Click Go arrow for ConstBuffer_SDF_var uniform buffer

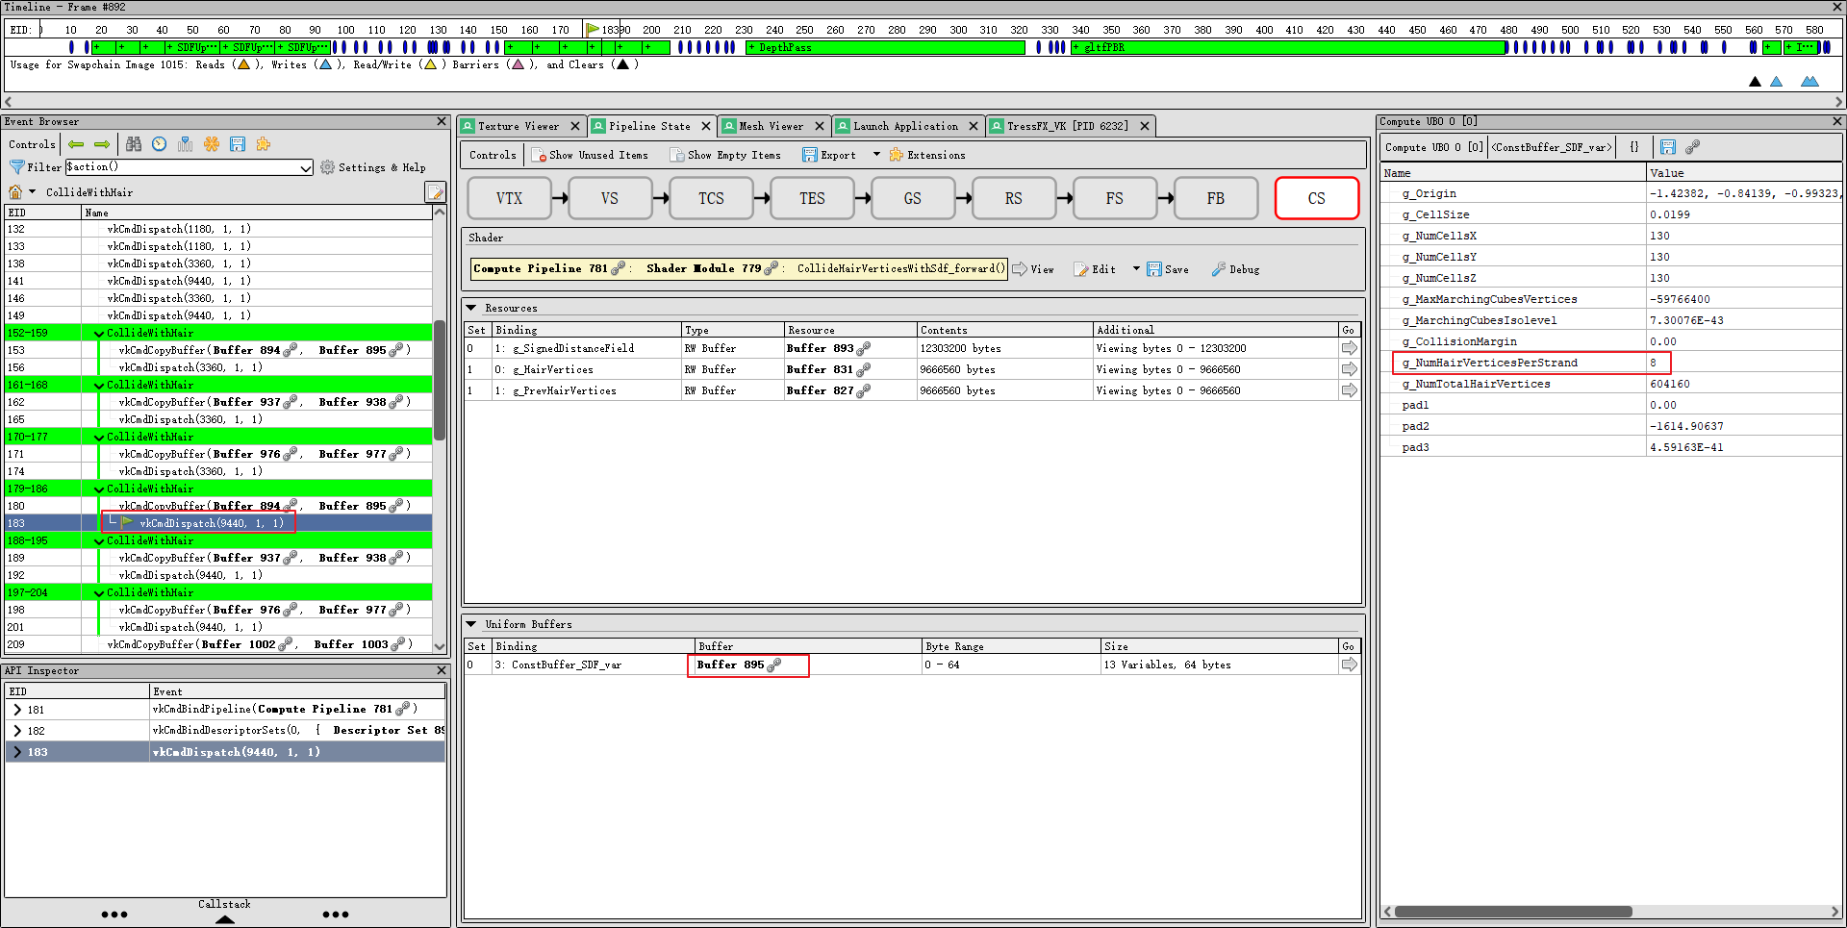1350,665
